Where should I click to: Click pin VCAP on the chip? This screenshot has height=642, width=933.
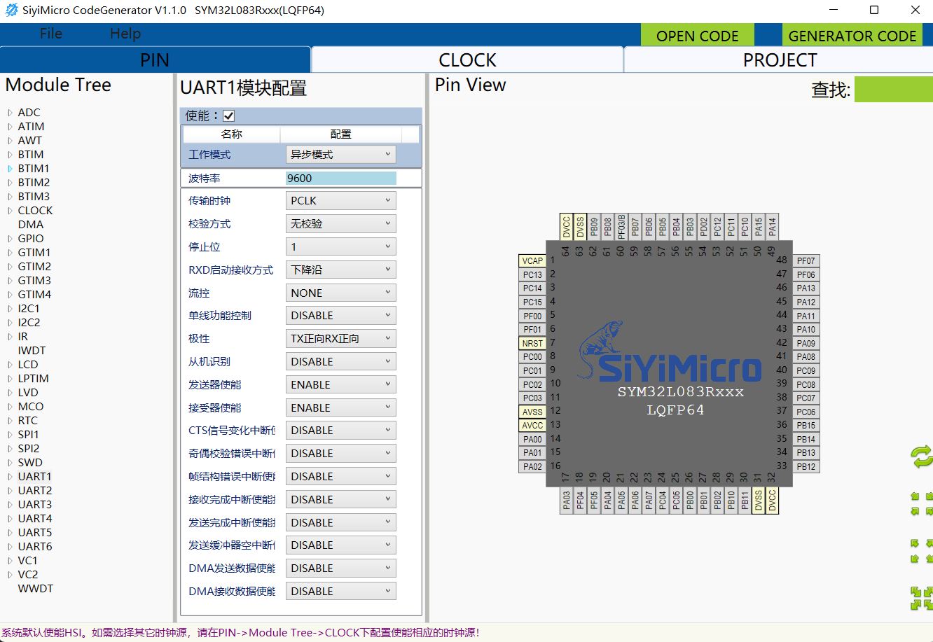pyautogui.click(x=532, y=260)
